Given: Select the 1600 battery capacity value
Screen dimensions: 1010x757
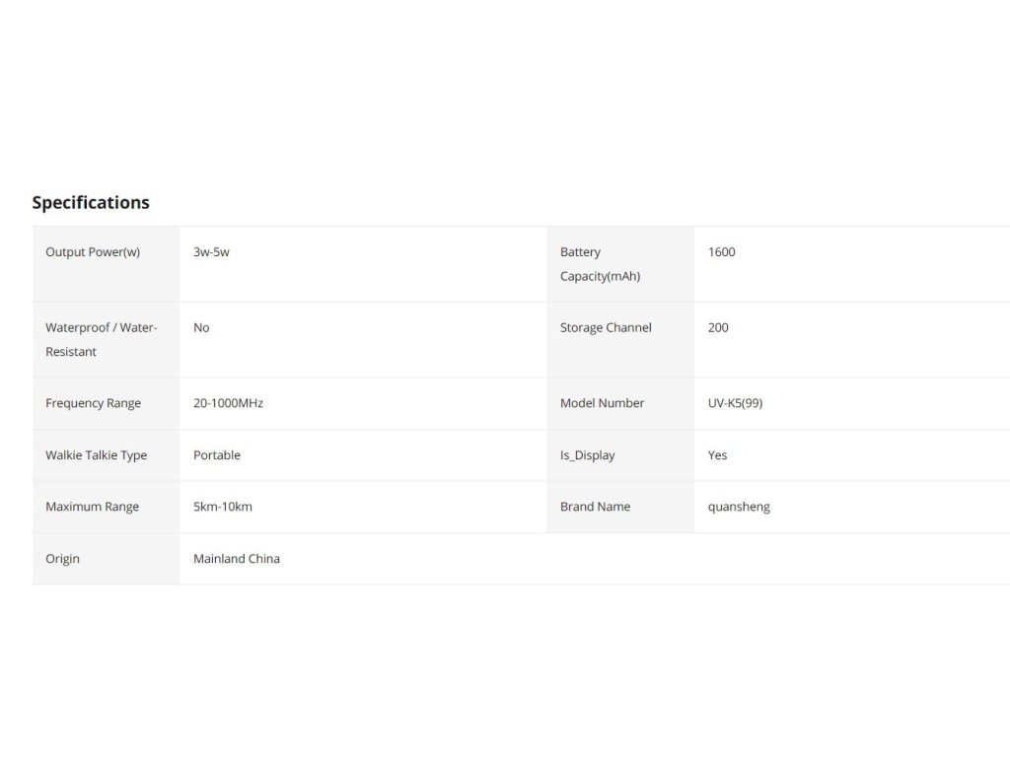Looking at the screenshot, I should pos(721,252).
